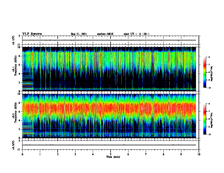Click the "VLF Spectra" plot title
The width and height of the screenshot is (224, 173).
(32, 34)
